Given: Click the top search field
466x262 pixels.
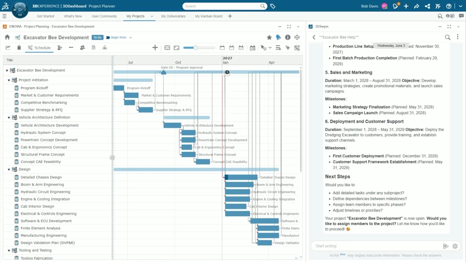Looking at the screenshot, I should click(224, 6).
